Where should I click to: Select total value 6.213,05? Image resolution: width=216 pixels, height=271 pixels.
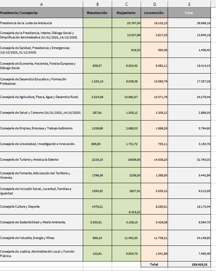(x=189, y=191)
